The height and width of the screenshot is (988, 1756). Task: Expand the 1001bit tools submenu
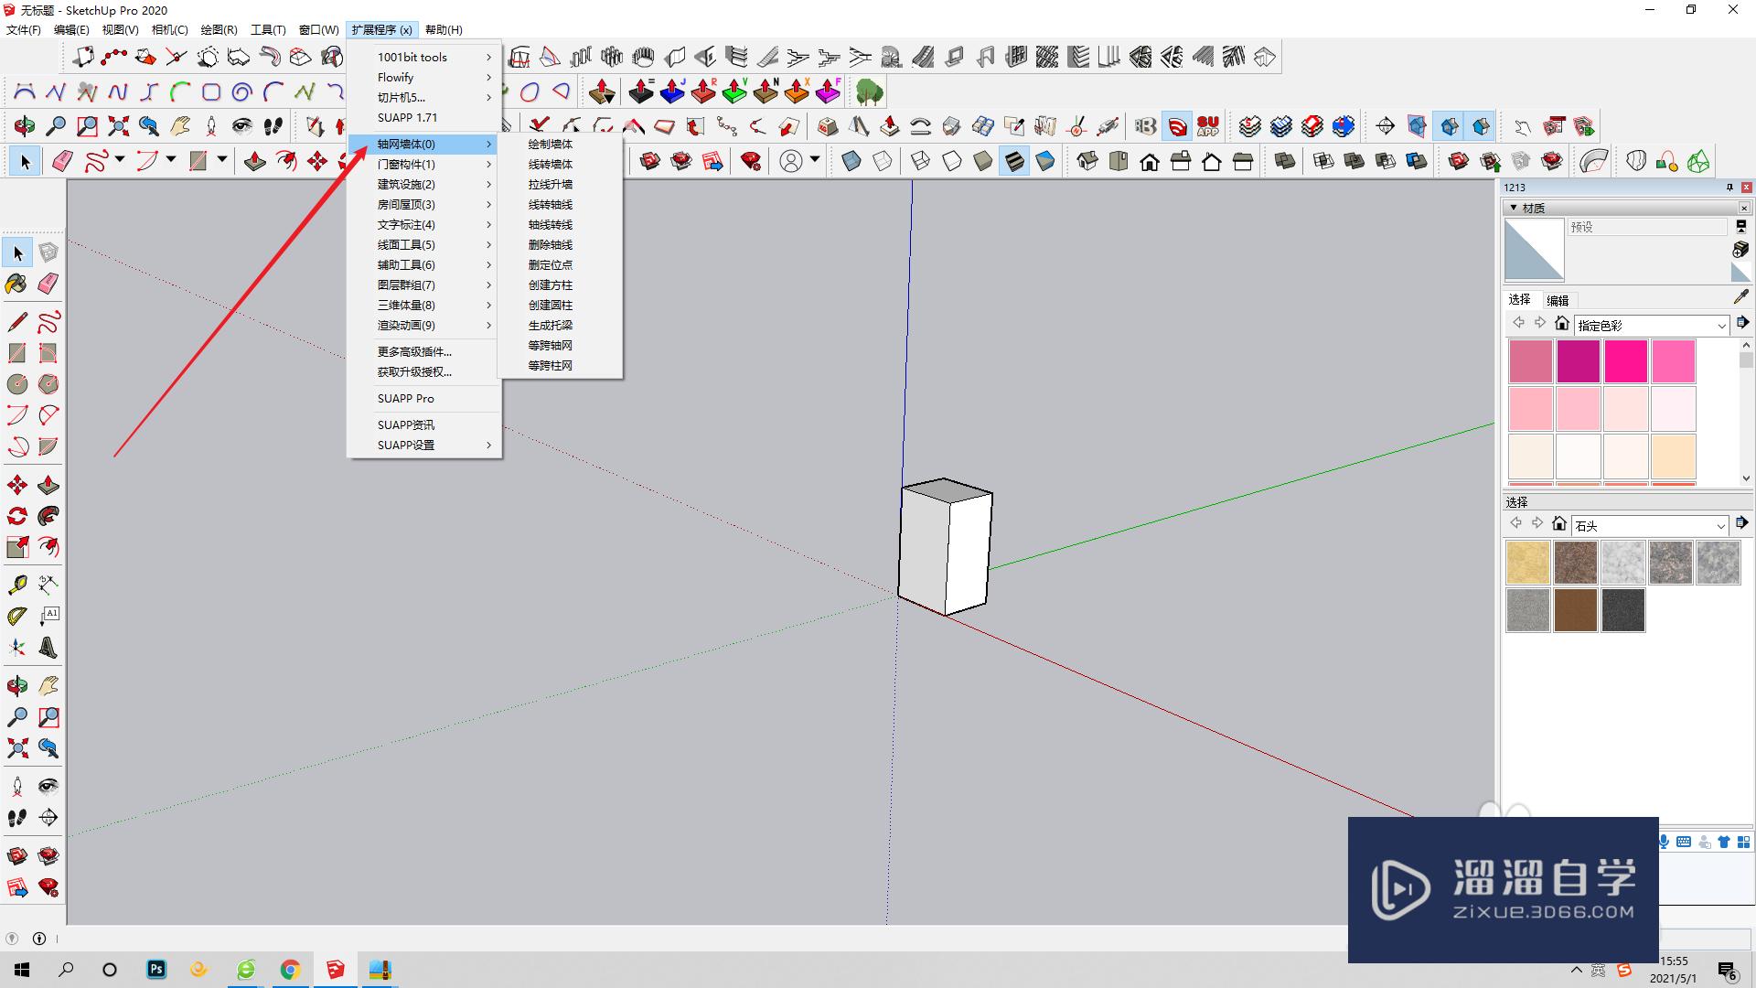click(424, 57)
